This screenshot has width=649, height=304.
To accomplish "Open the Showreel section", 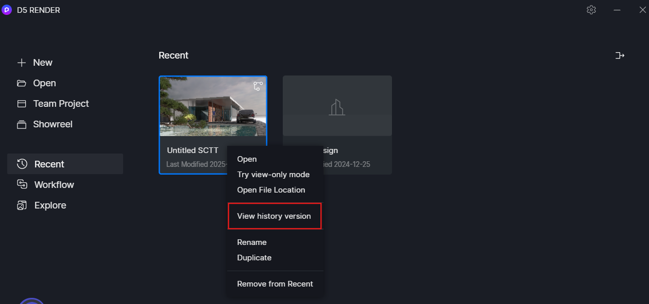I will 45,124.
